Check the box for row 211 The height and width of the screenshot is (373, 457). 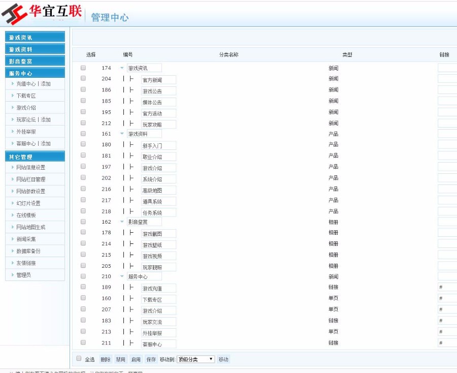(83, 343)
